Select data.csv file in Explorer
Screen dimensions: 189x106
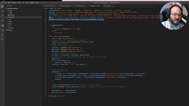pyautogui.click(x=10, y=30)
